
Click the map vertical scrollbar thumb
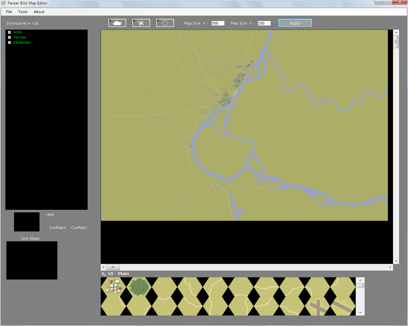(x=396, y=42)
